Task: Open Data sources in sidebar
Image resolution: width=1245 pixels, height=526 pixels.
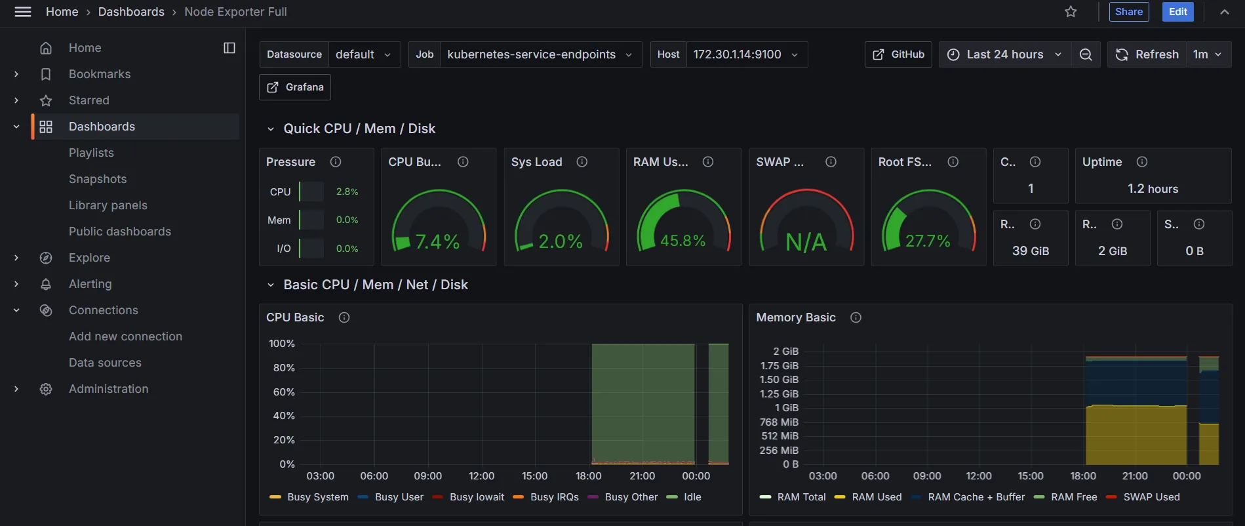Action: (x=105, y=363)
